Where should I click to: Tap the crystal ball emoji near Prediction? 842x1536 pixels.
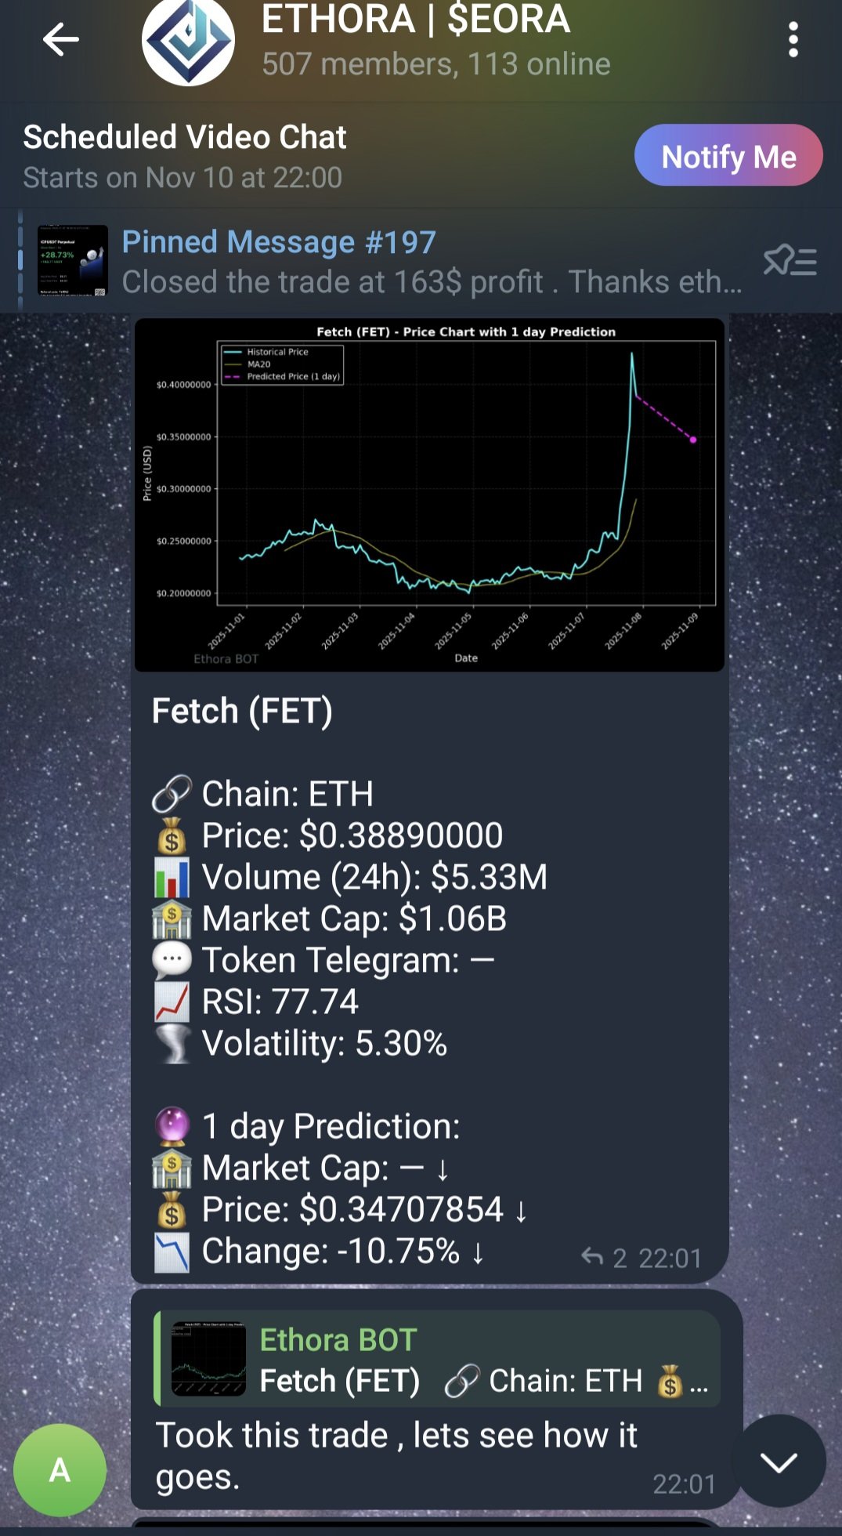click(x=172, y=1126)
